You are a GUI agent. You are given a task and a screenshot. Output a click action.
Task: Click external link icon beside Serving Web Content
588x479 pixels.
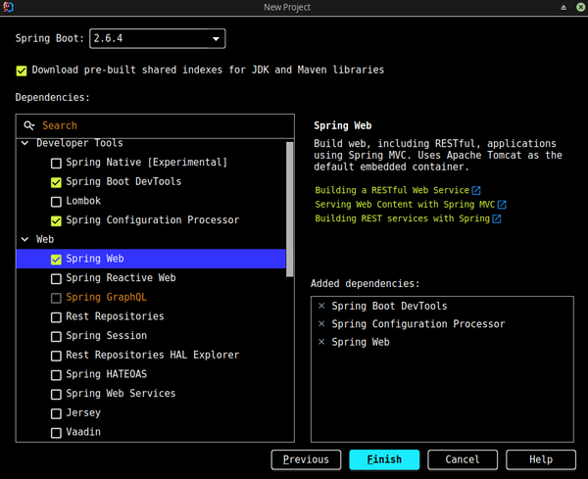pyautogui.click(x=502, y=205)
